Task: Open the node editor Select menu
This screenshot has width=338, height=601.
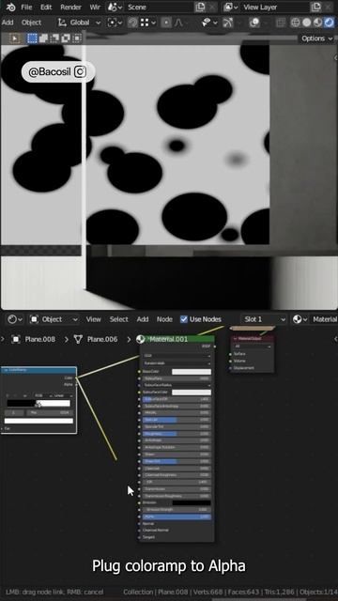Action: [119, 319]
